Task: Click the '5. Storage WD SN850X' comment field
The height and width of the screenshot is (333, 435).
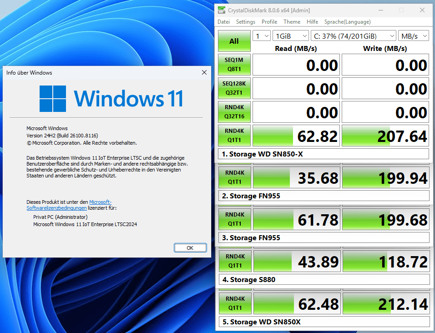Action: pyautogui.click(x=324, y=322)
